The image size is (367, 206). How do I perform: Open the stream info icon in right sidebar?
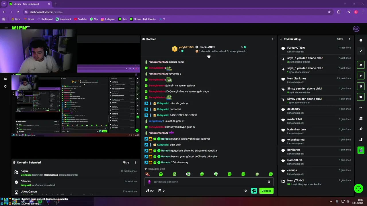pos(361,40)
